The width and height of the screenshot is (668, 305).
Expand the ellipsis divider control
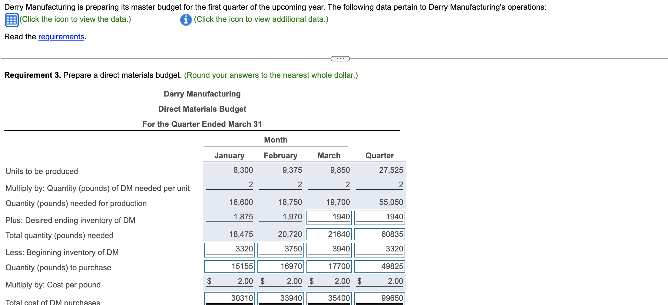[340, 58]
